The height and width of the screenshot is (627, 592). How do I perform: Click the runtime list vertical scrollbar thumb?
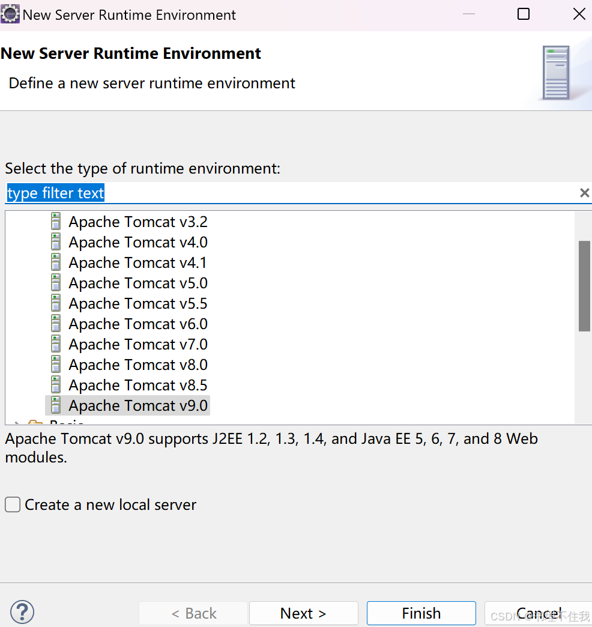(x=584, y=286)
